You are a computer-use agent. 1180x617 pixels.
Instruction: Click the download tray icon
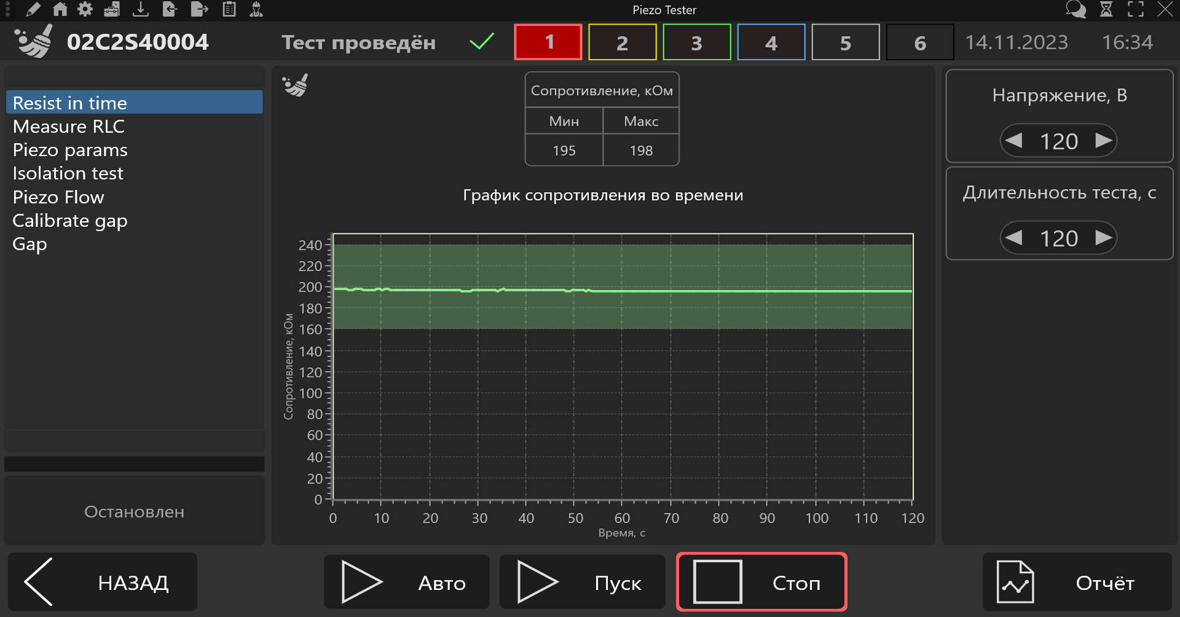tap(141, 9)
